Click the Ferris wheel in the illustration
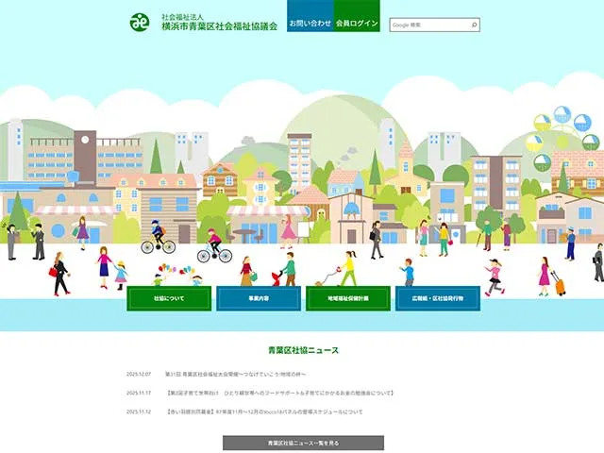Viewport: 604px width, 453px height. (563, 132)
